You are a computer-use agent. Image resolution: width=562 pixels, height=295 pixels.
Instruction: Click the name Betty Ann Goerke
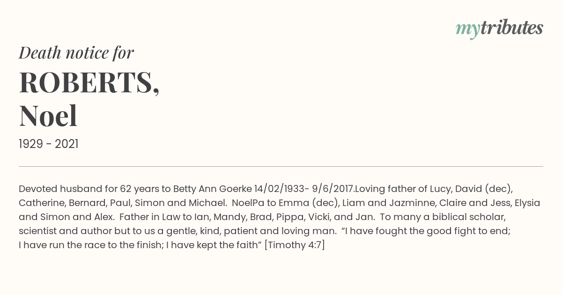pyautogui.click(x=213, y=189)
